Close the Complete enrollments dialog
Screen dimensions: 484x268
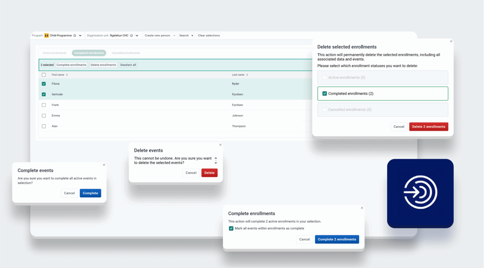pyautogui.click(x=362, y=208)
